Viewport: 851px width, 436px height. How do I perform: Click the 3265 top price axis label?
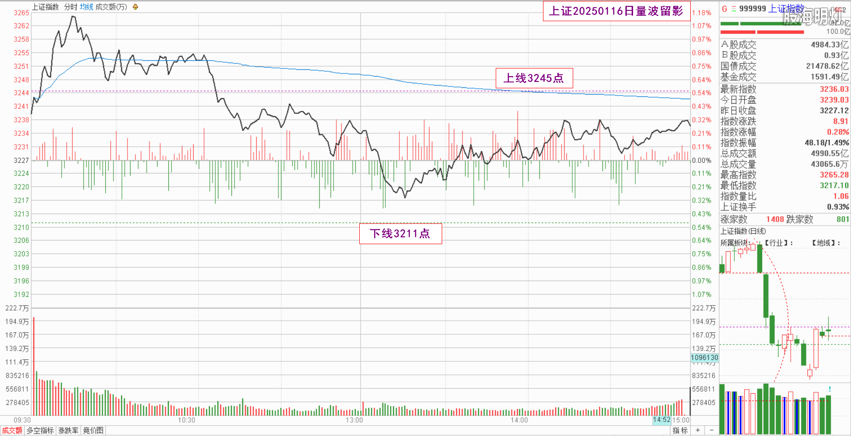[x=21, y=13]
